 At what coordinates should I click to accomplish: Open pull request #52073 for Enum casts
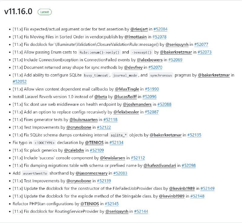point(204,52)
